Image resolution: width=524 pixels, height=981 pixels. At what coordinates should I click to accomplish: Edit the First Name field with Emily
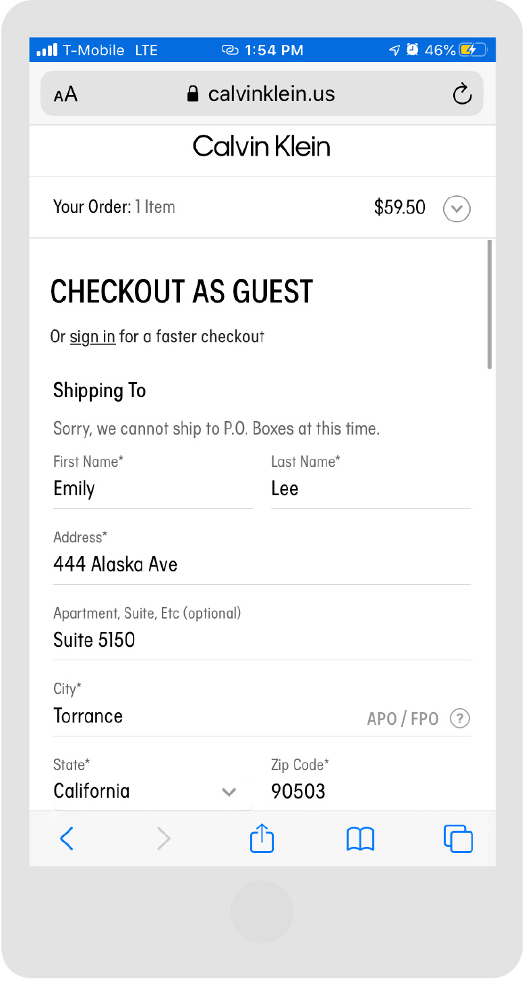(x=152, y=489)
